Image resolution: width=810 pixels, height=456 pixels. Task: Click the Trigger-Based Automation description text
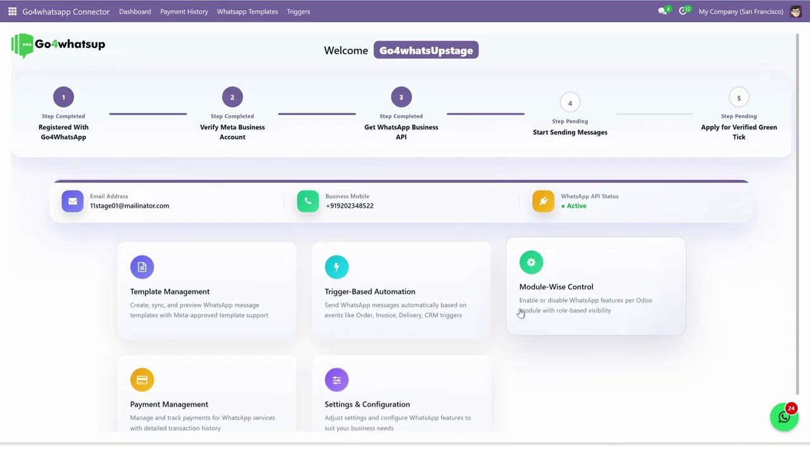[396, 310]
